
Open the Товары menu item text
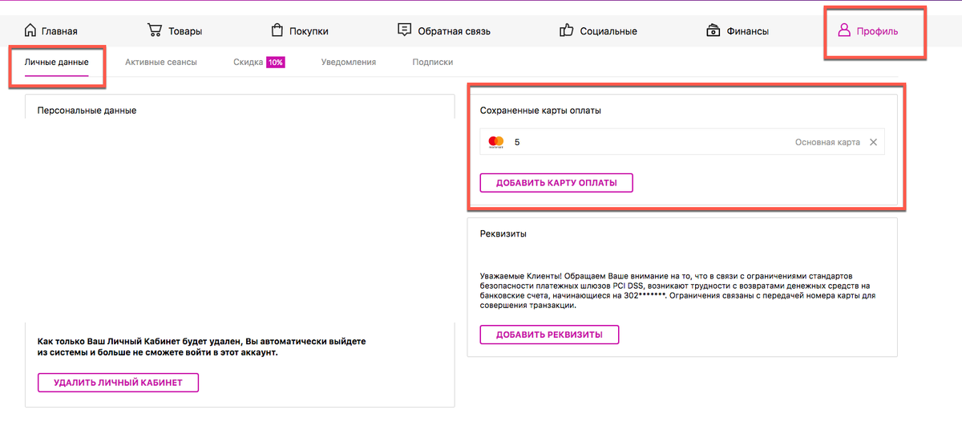point(185,31)
